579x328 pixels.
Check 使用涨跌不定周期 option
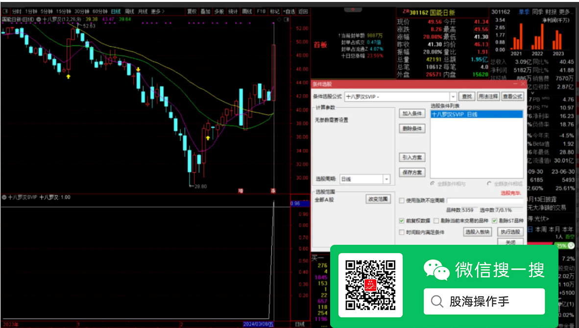tap(402, 201)
